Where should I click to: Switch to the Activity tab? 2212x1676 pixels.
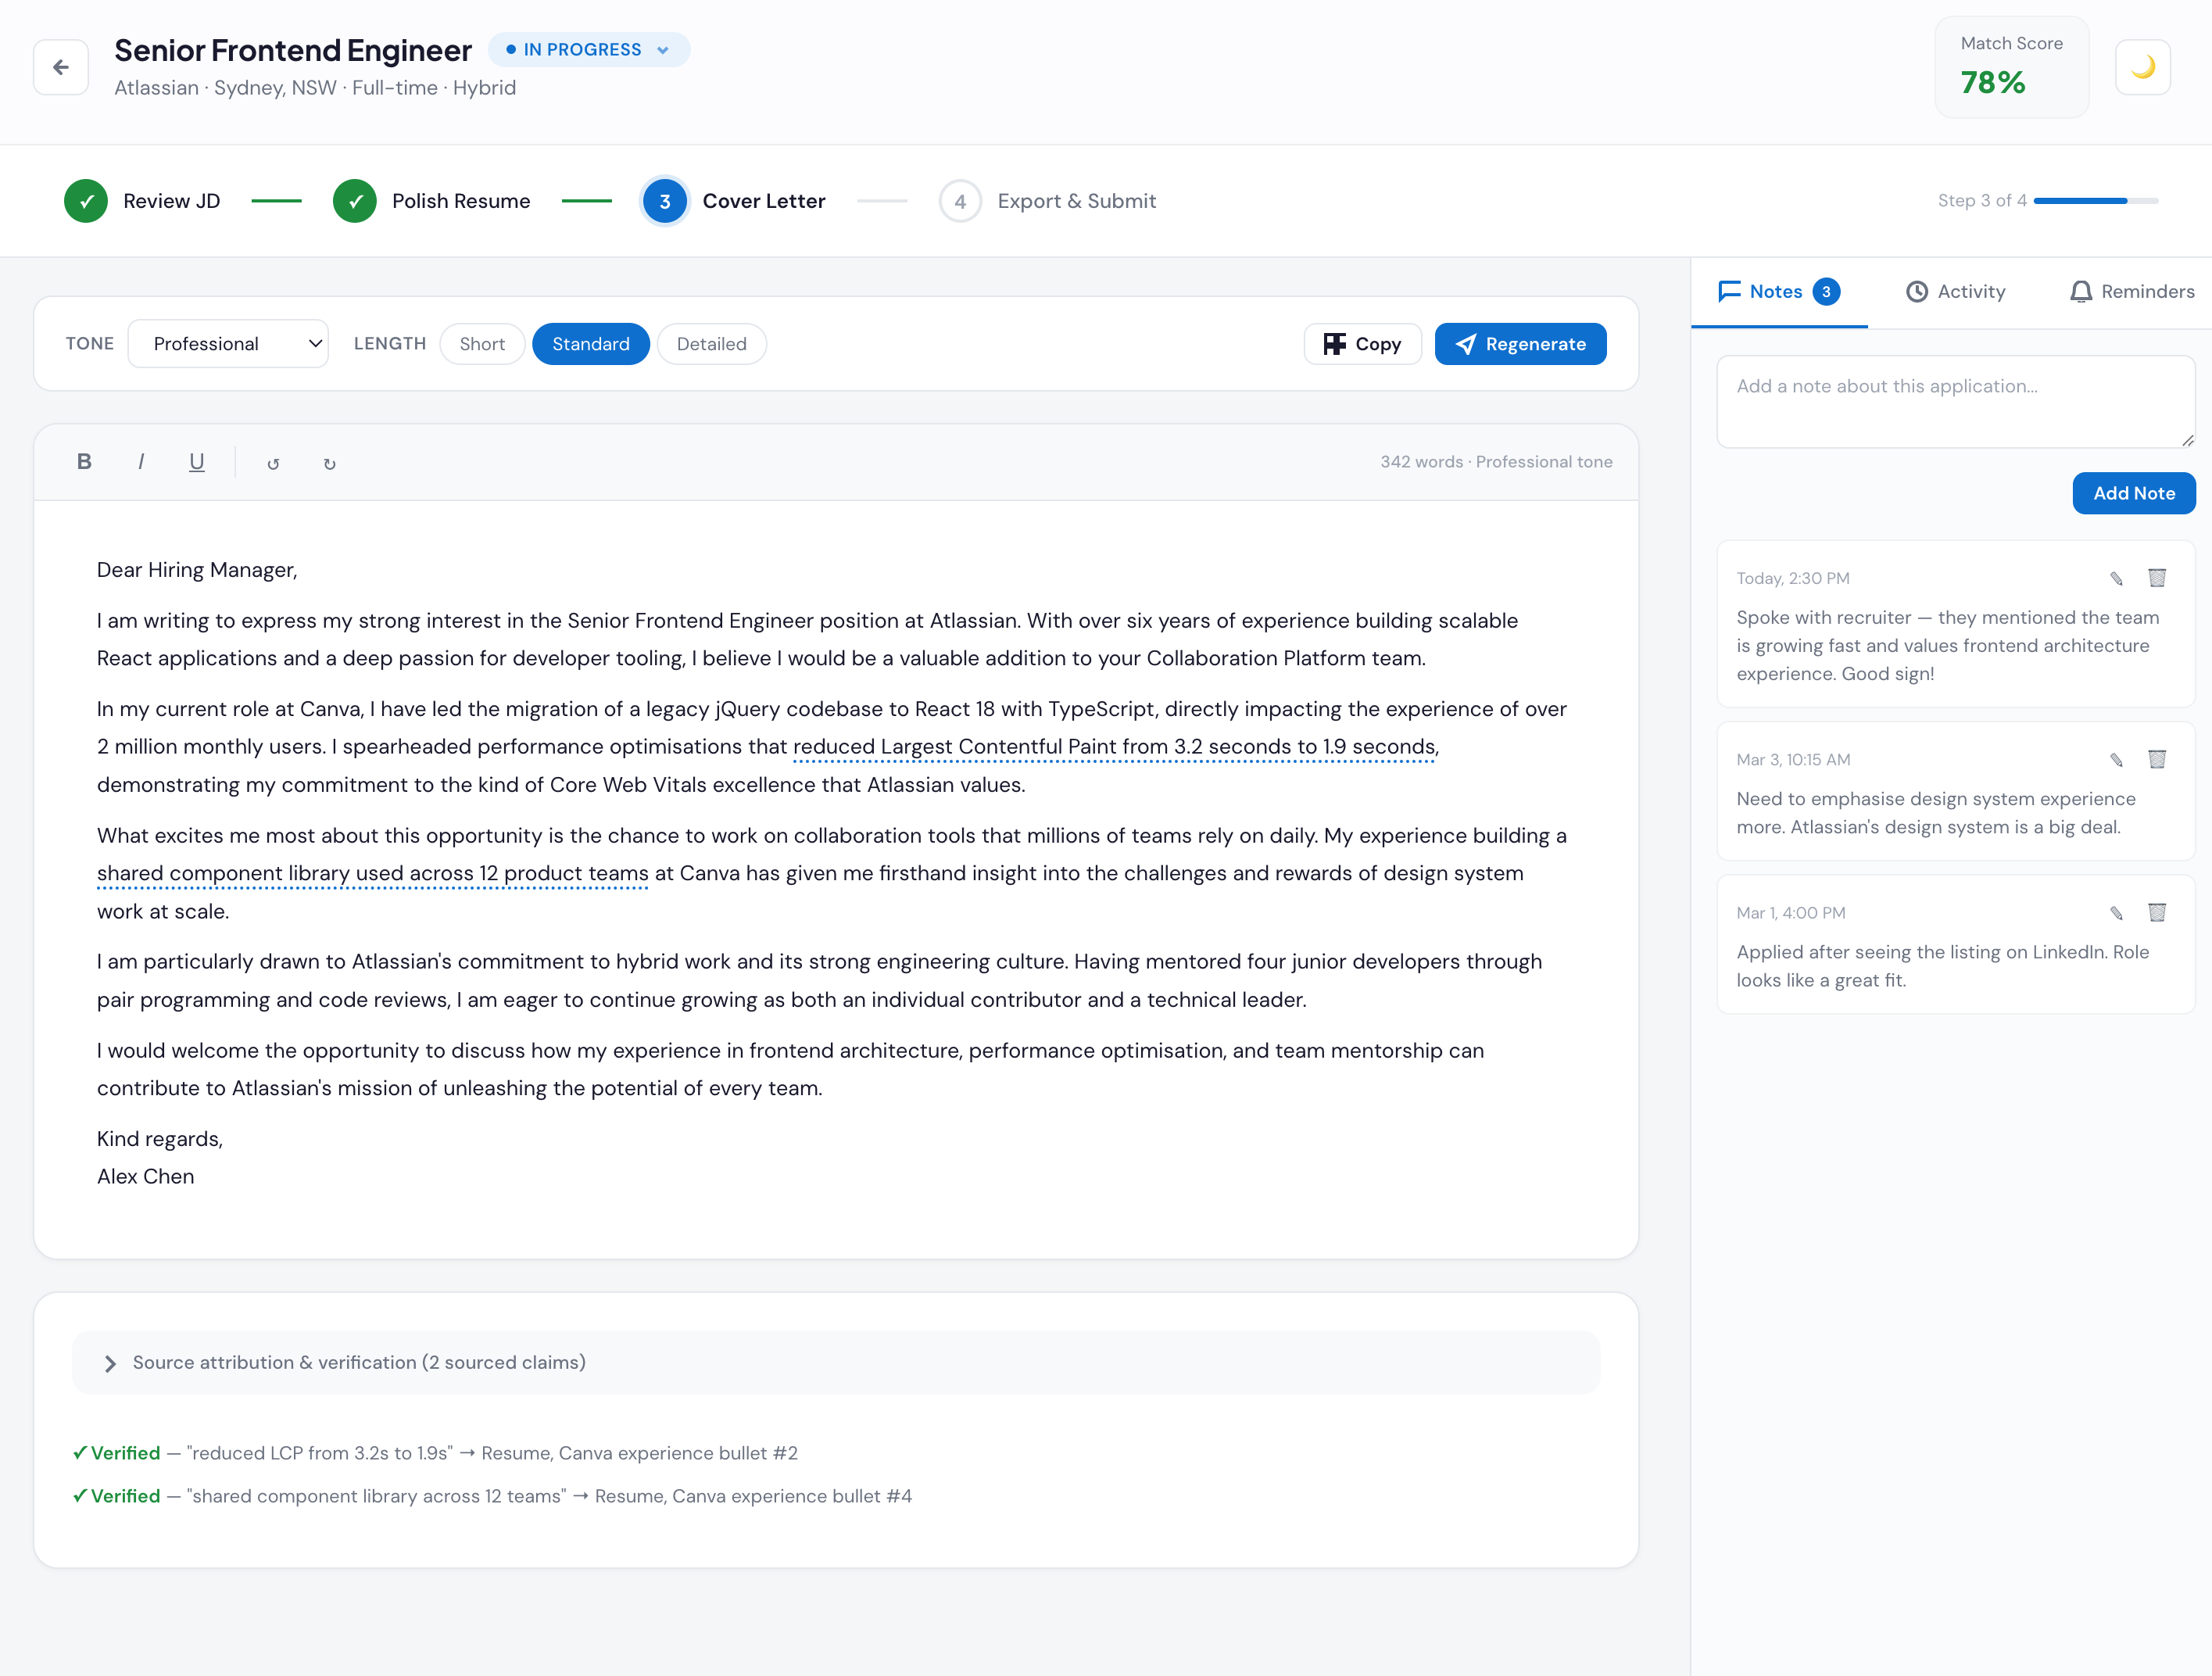click(x=1956, y=291)
